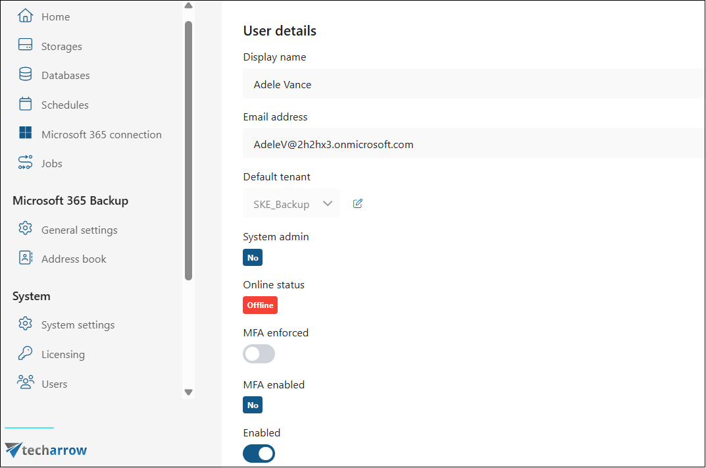Click the red Offline status badge
Screen dimensions: 706x468
click(x=261, y=305)
